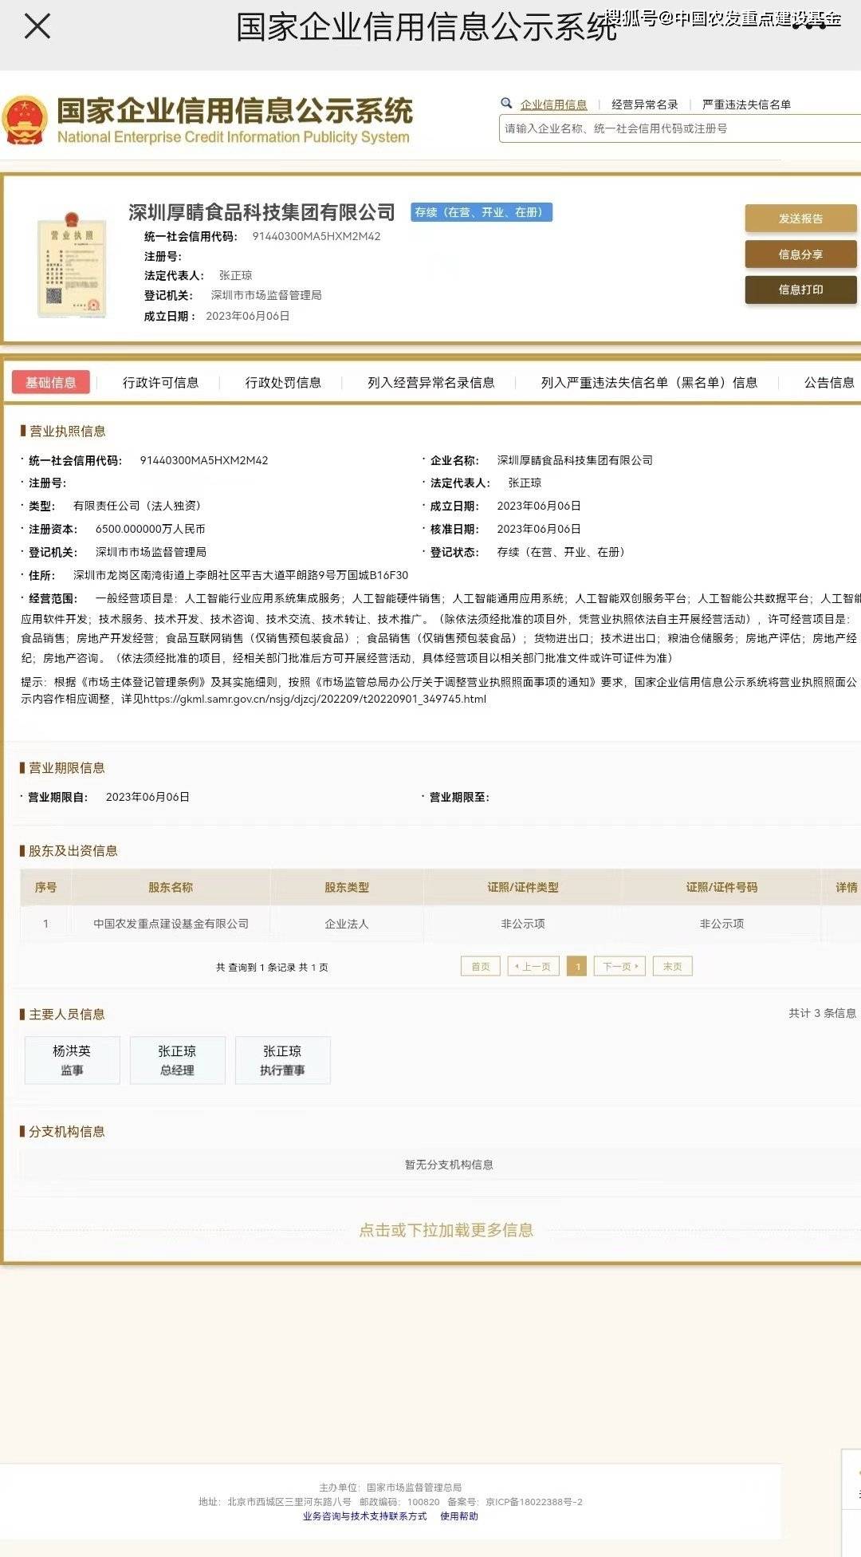The width and height of the screenshot is (861, 1557).
Task: Open personnel card 杨洪英 监事
Action: 73,1060
